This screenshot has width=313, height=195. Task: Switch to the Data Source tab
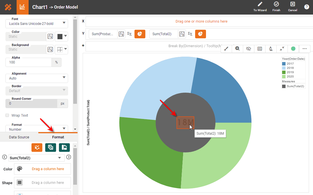tap(19, 137)
